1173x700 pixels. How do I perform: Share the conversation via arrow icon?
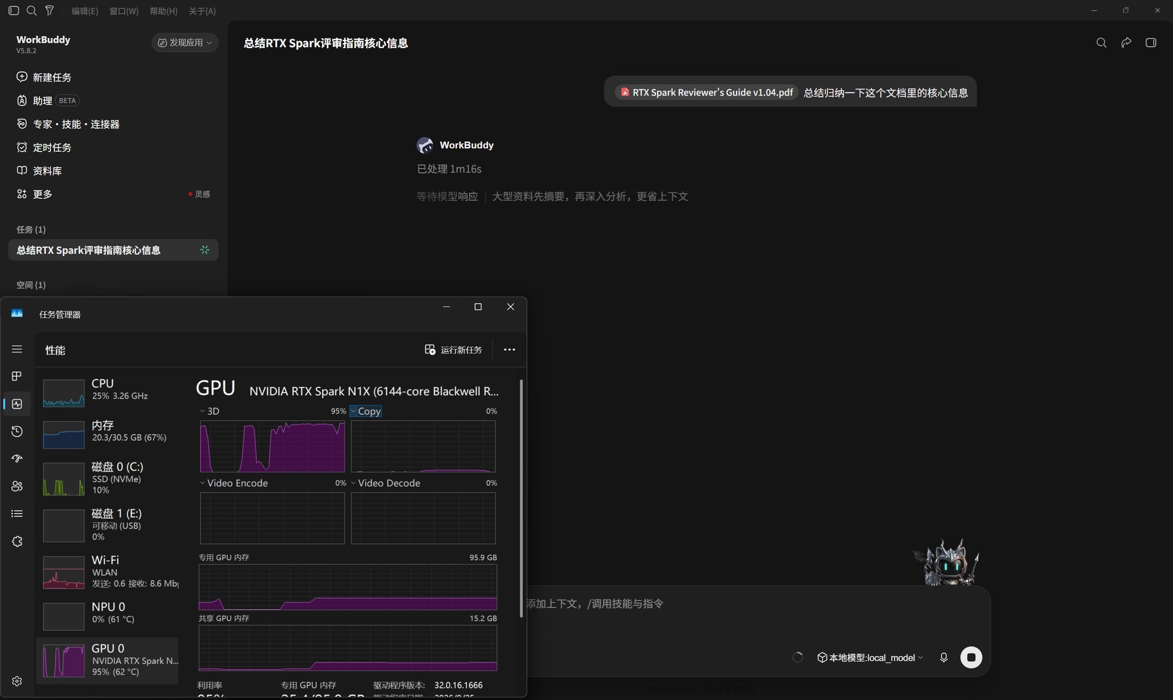(x=1126, y=43)
